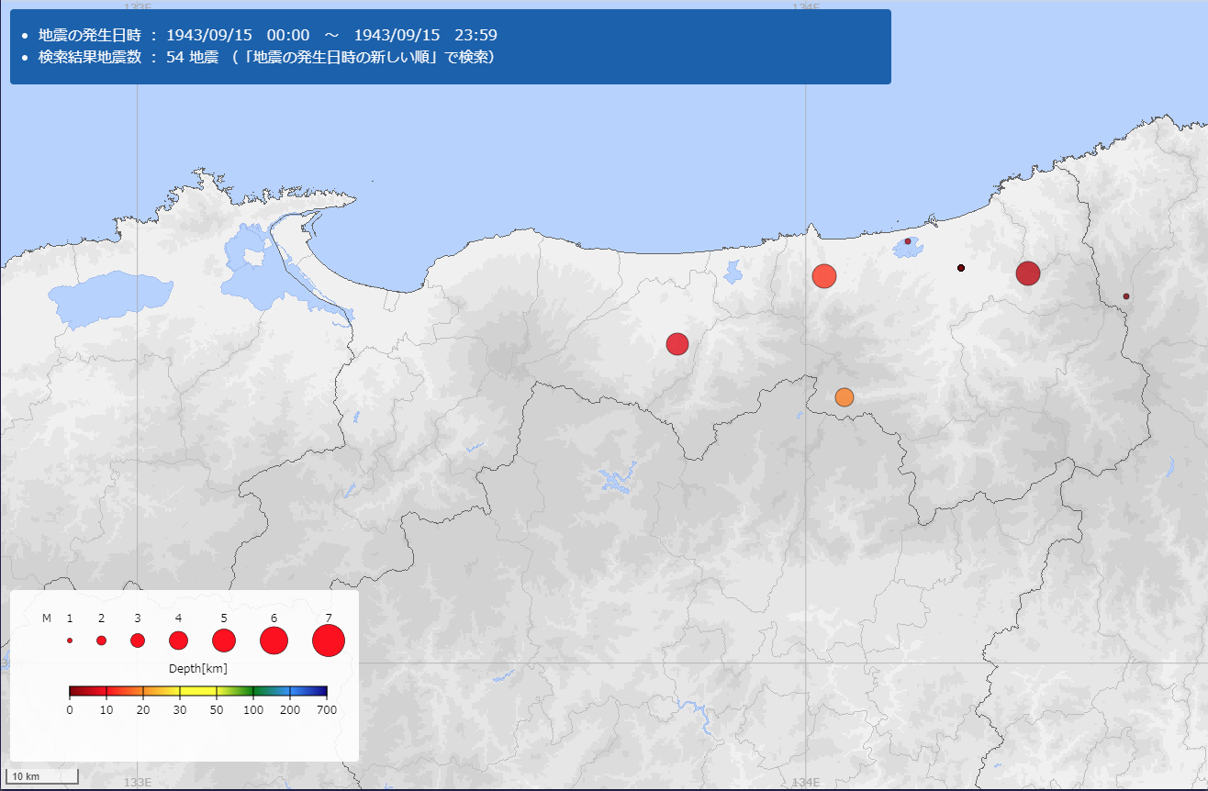This screenshot has width=1208, height=791.
Task: Click the yellow 30–50 km depth color segment
Action: [198, 691]
